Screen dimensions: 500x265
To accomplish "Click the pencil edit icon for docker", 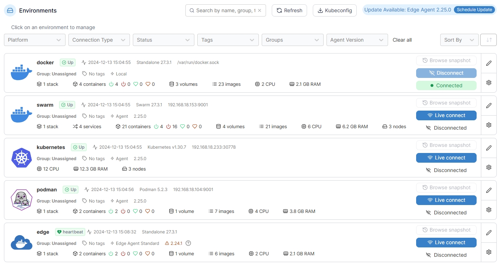I will click(488, 63).
